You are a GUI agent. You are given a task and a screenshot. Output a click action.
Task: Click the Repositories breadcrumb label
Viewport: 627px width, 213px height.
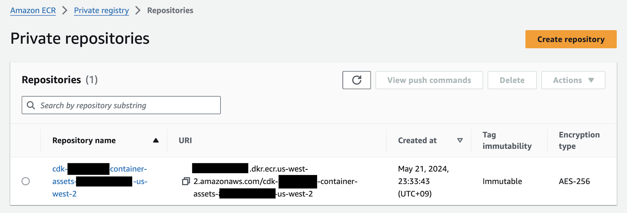(x=170, y=10)
